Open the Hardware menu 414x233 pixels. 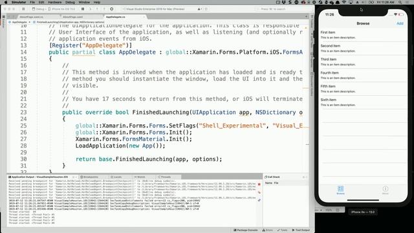pyautogui.click(x=54, y=2)
